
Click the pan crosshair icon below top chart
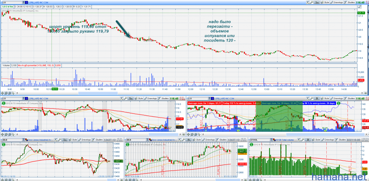pos(2,93)
